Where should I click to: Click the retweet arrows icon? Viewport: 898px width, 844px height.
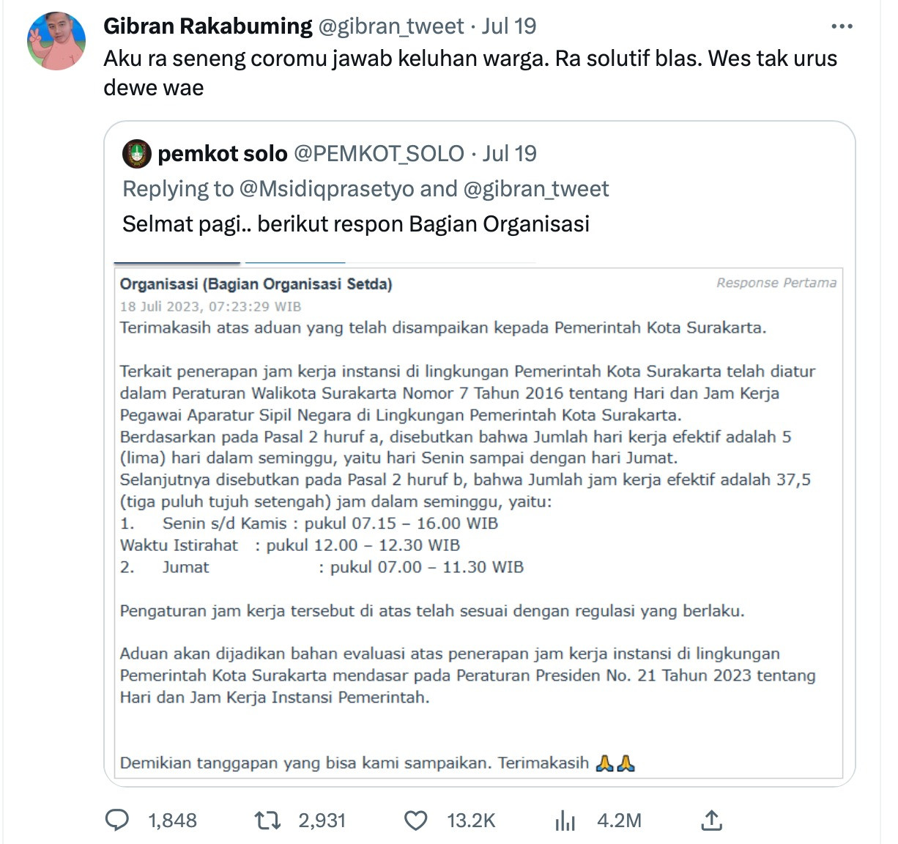click(x=267, y=820)
